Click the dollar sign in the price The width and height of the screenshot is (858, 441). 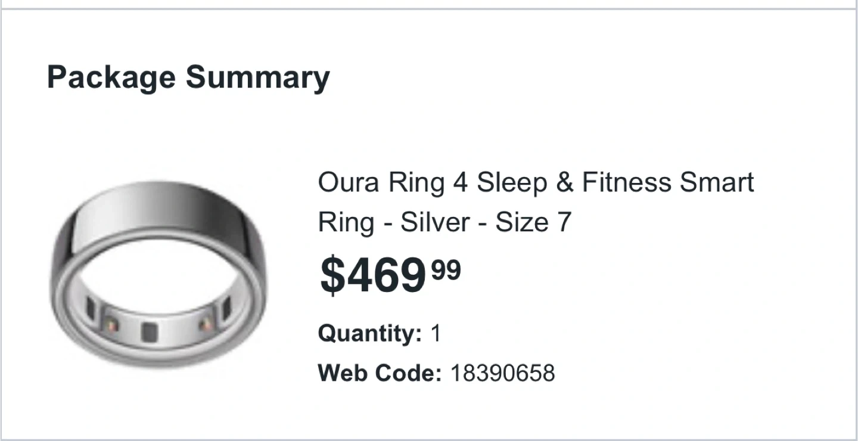(x=333, y=276)
